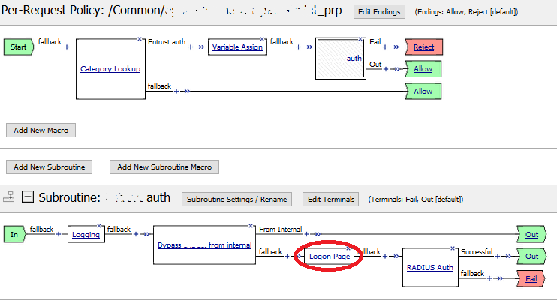Open Edit Endings dialog
The height and width of the screenshot is (301, 557).
tap(379, 12)
